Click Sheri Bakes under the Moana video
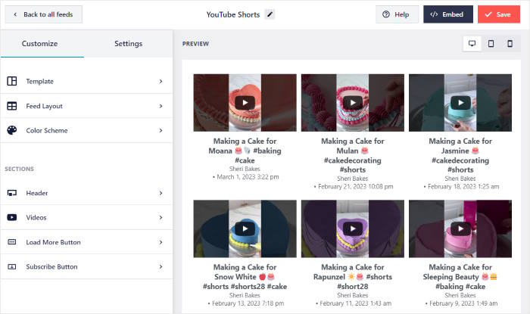This screenshot has width=530, height=314. 245,169
